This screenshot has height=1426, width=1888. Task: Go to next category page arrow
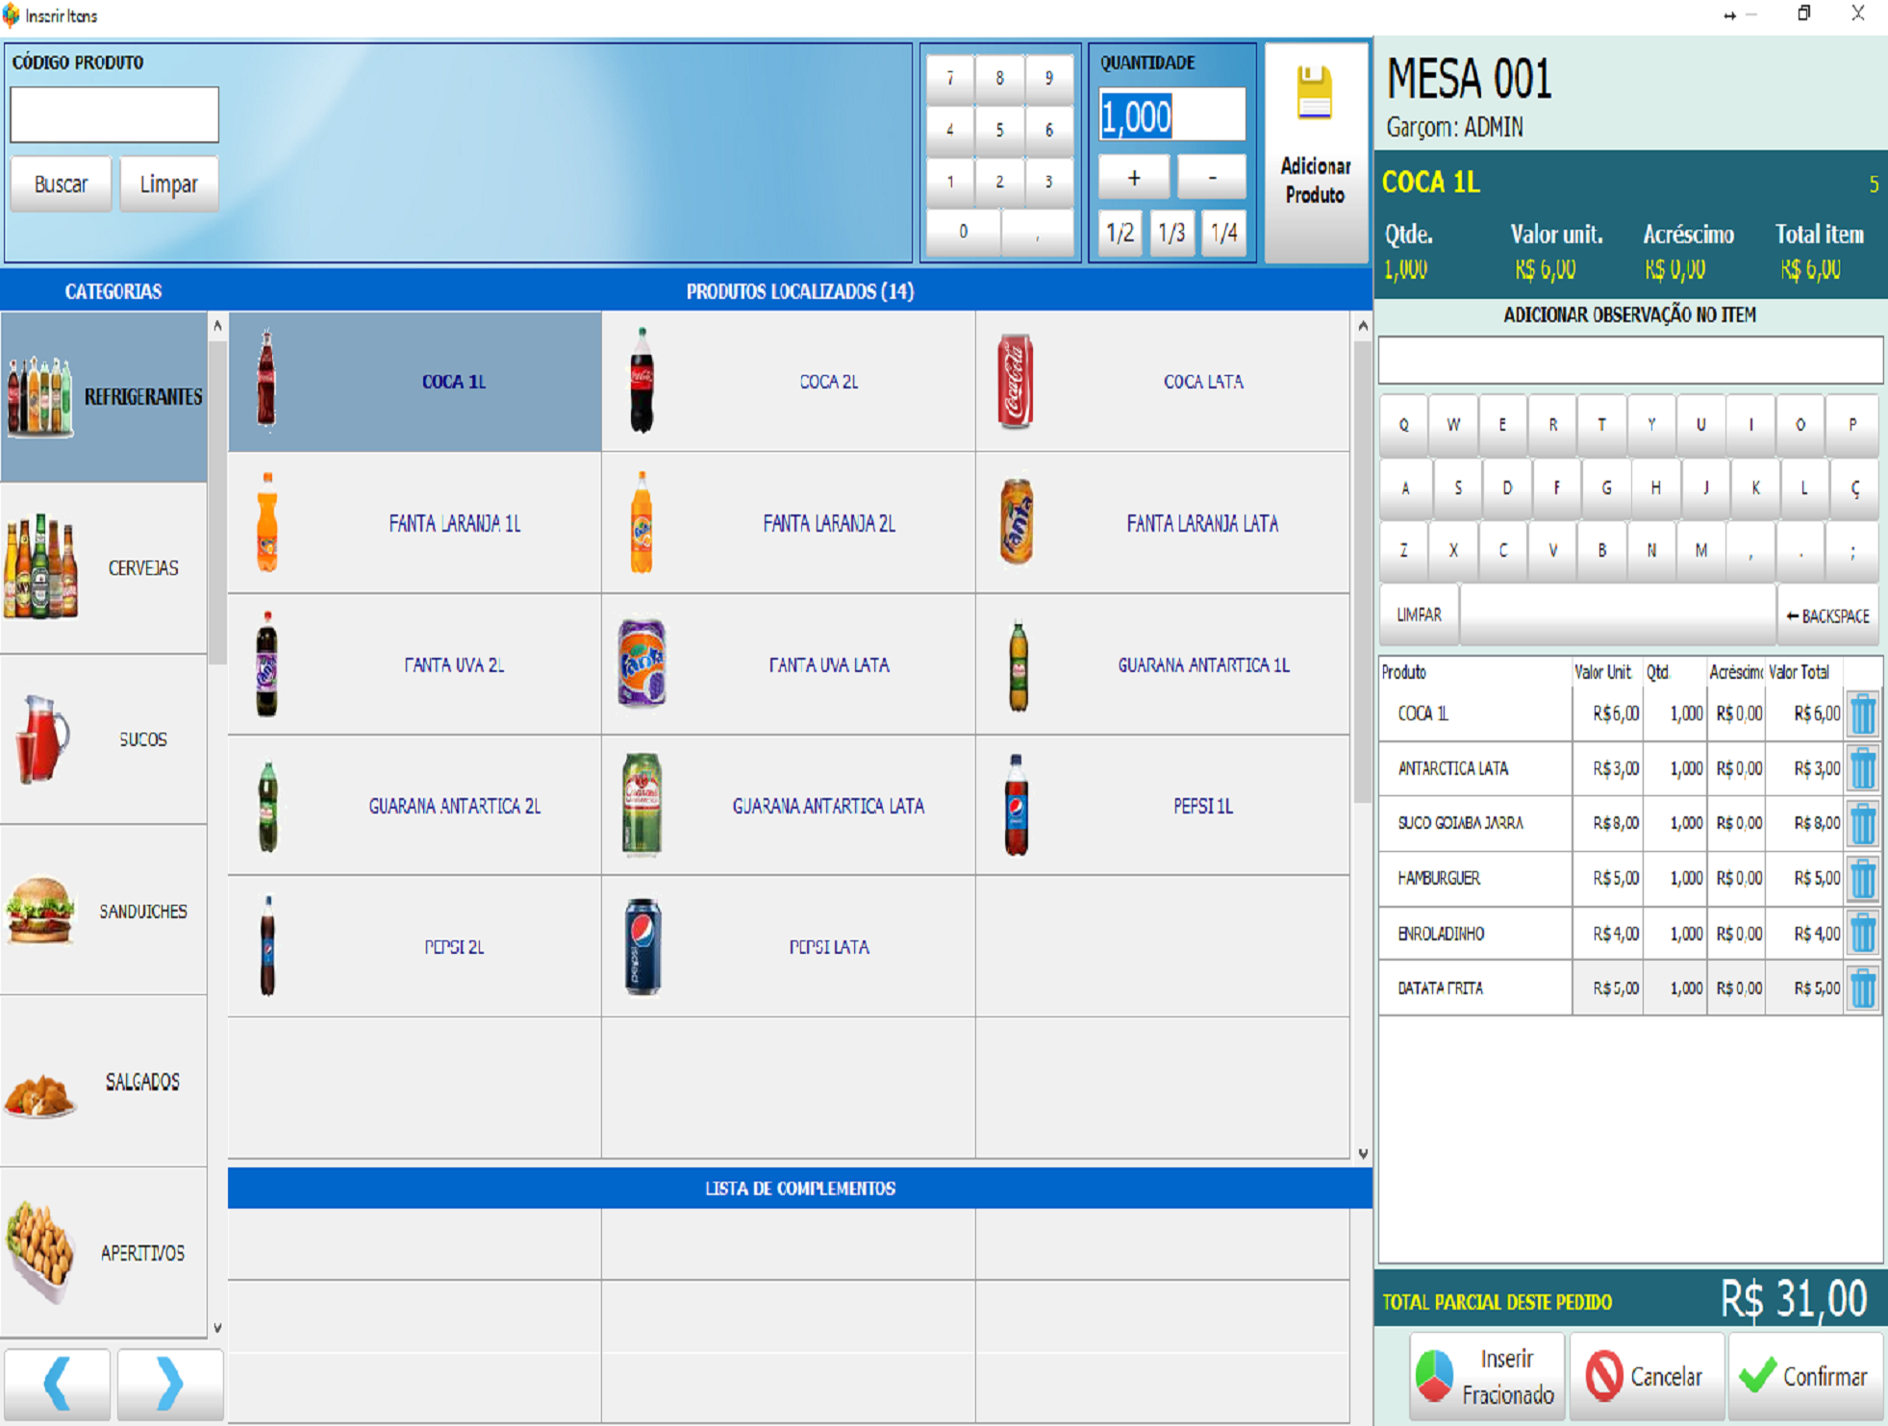tap(169, 1383)
